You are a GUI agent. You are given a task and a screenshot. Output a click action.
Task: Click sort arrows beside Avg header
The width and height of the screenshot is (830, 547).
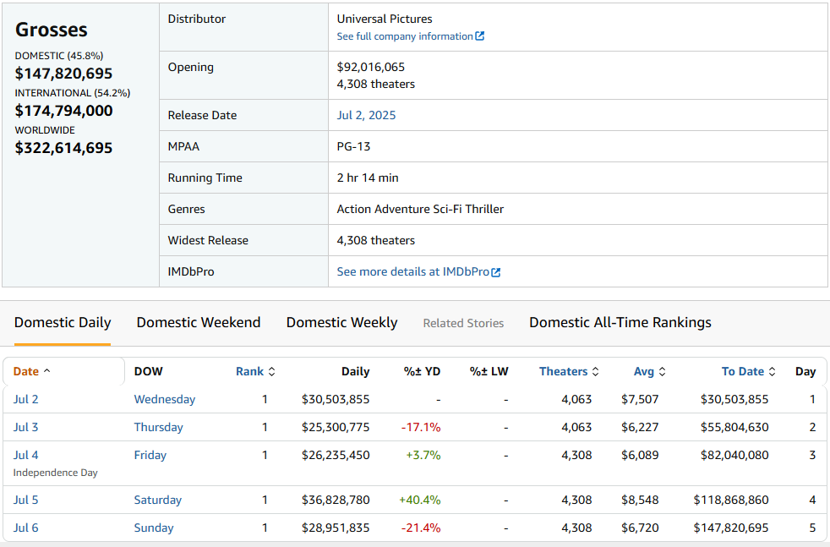pyautogui.click(x=662, y=372)
